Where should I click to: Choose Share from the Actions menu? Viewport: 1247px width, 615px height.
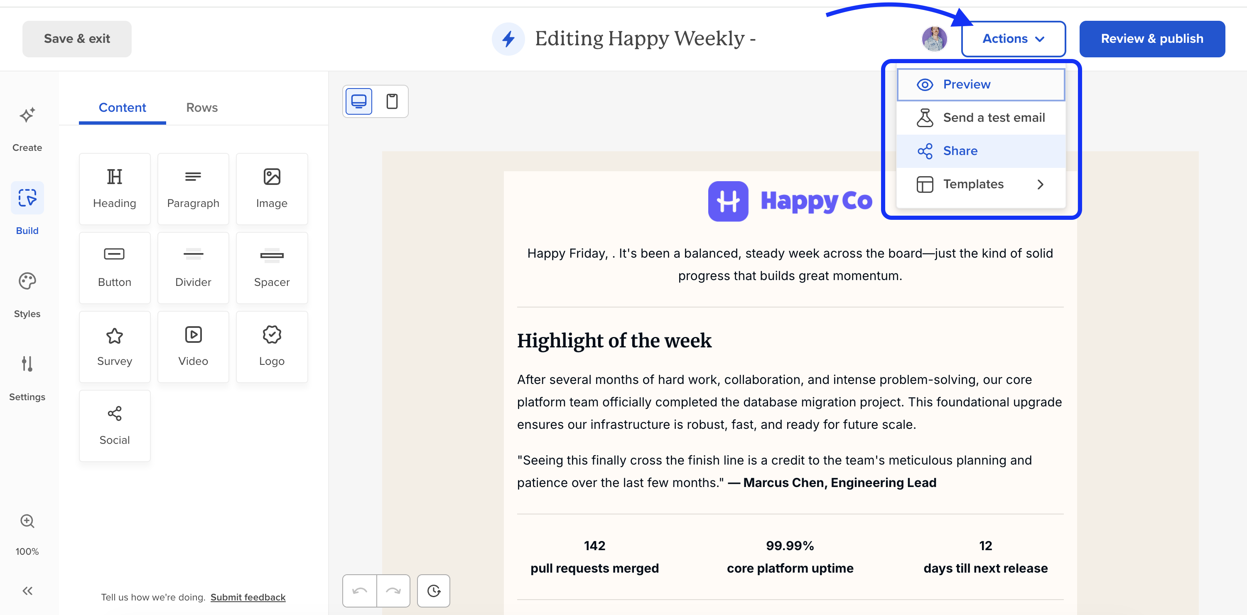coord(981,151)
